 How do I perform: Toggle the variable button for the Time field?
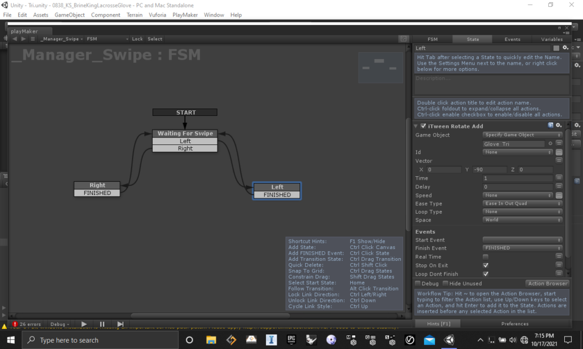[x=559, y=178]
